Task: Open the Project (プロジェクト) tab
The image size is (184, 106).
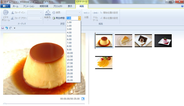Action: [58, 6]
